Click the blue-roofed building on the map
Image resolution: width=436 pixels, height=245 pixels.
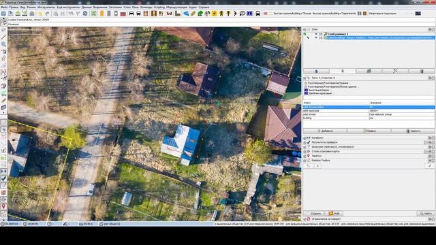pyautogui.click(x=181, y=144)
